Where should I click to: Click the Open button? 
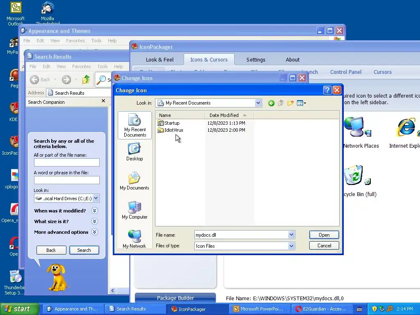[324, 235]
